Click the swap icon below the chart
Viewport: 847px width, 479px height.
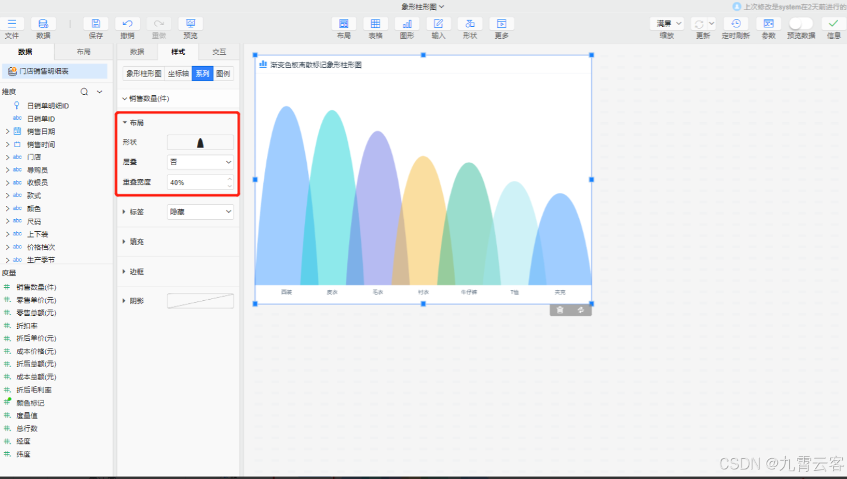click(581, 310)
